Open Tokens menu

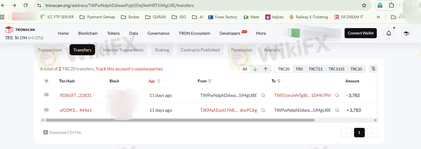pyautogui.click(x=113, y=33)
